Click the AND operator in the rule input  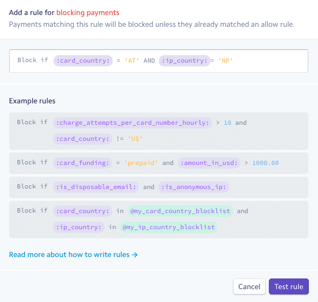149,61
